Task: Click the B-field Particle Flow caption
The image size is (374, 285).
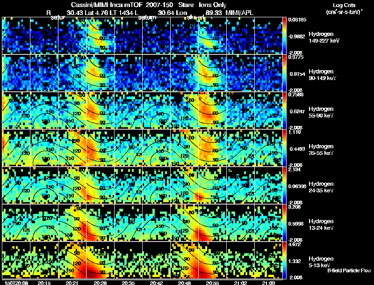Action: pos(349,270)
